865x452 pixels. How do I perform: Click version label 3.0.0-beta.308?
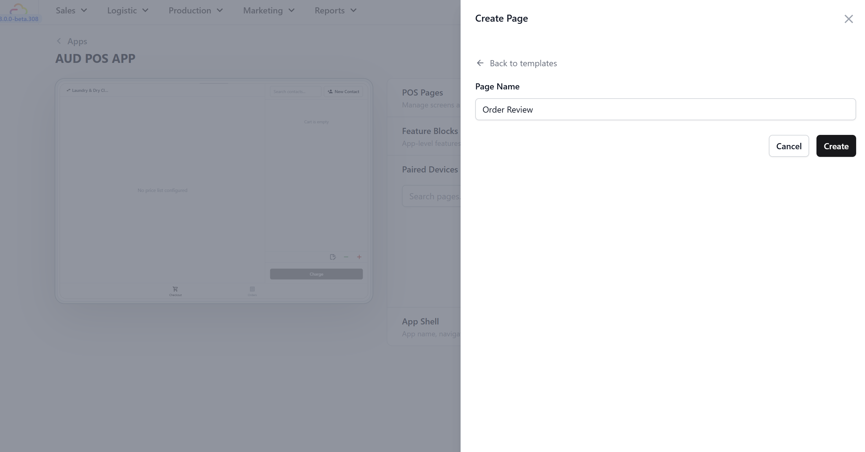coord(19,19)
